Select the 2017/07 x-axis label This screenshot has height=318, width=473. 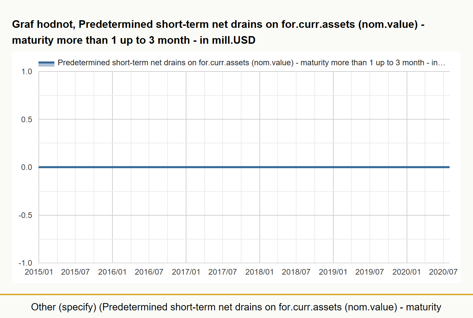[x=223, y=272]
